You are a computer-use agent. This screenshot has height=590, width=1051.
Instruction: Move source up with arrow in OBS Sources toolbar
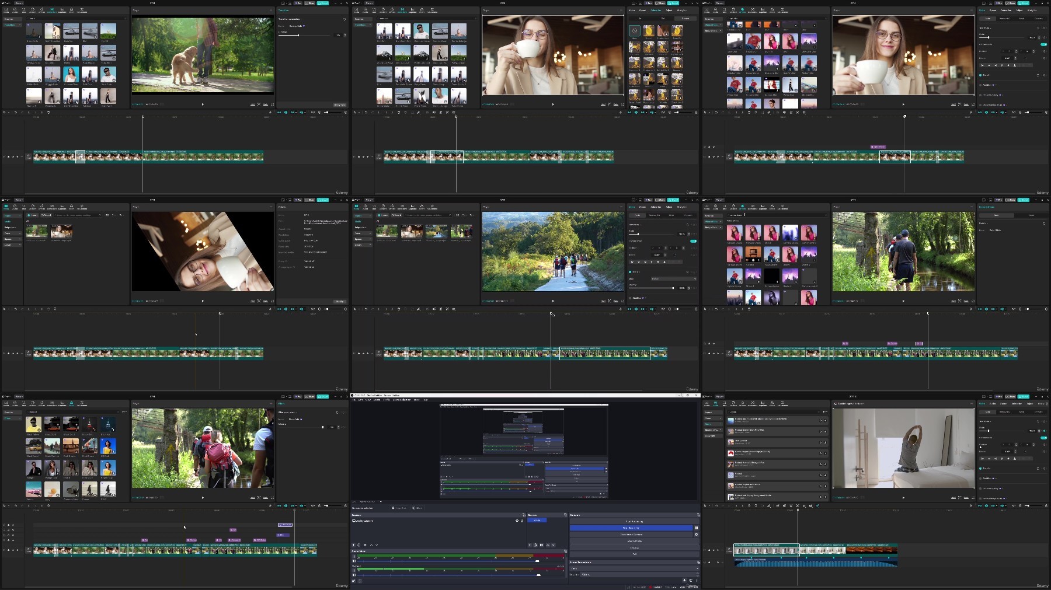coord(371,545)
